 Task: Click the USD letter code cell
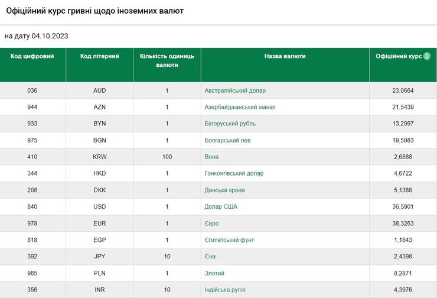click(100, 206)
